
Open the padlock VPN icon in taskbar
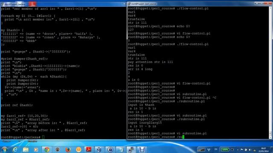[110, 150]
